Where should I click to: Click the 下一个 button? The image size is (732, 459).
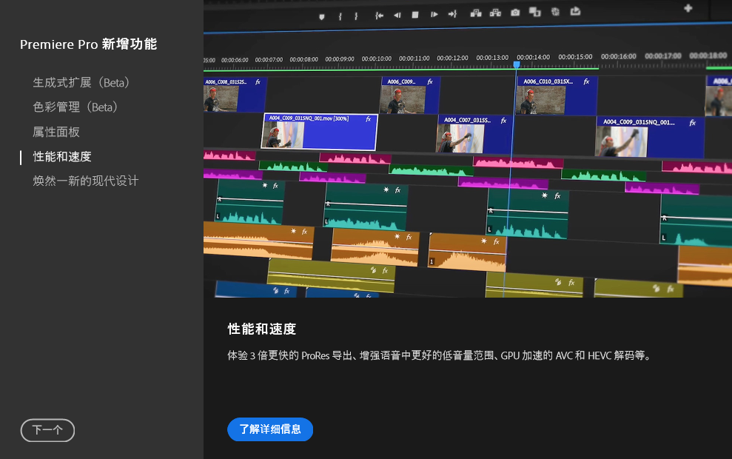[x=47, y=430]
